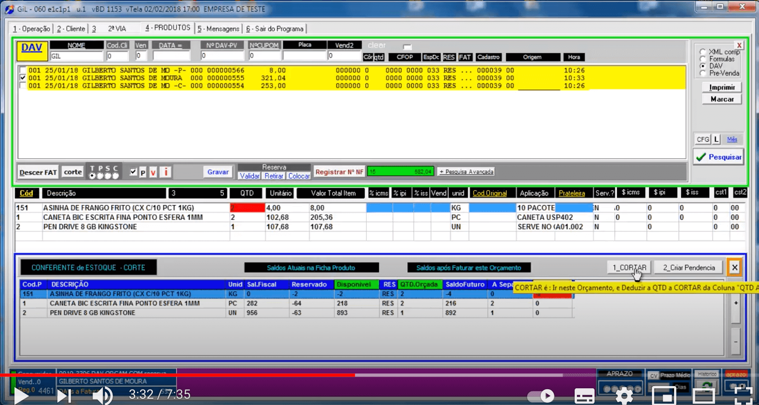Open the '2 - Cliente' menu tab
The height and width of the screenshot is (405, 759).
pyautogui.click(x=71, y=28)
